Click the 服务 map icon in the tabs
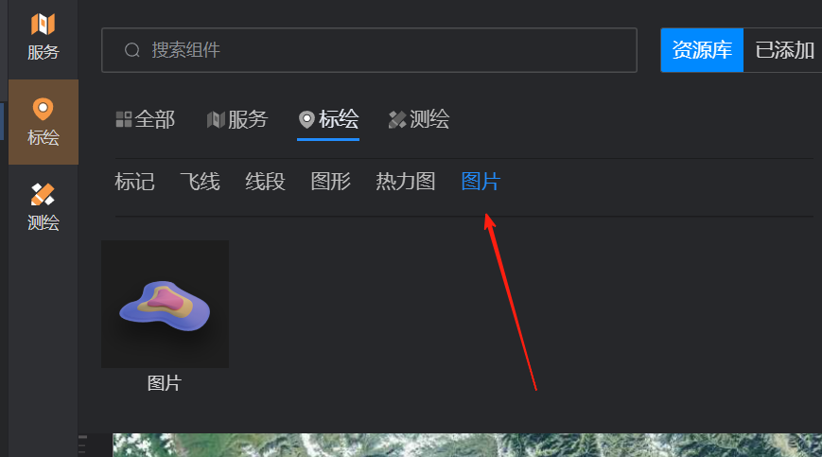The height and width of the screenshot is (457, 822). 216,120
